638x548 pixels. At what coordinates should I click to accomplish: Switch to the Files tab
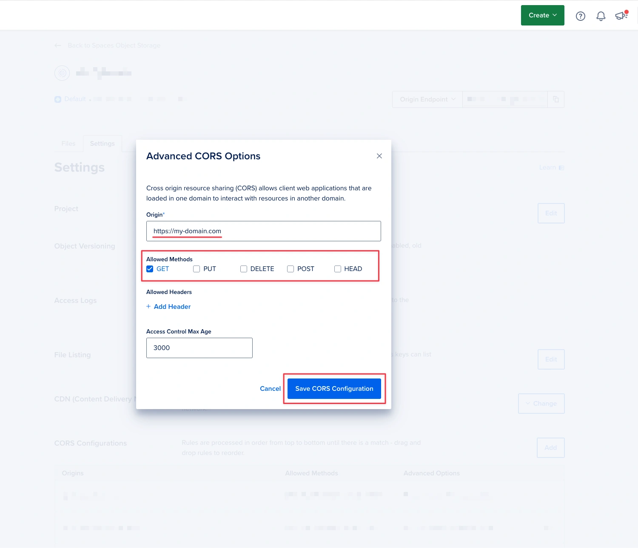tap(68, 143)
